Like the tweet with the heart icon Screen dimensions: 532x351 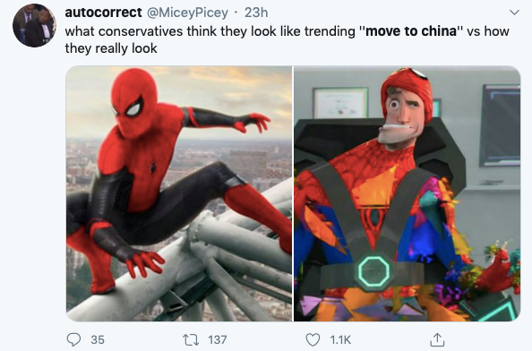(313, 339)
